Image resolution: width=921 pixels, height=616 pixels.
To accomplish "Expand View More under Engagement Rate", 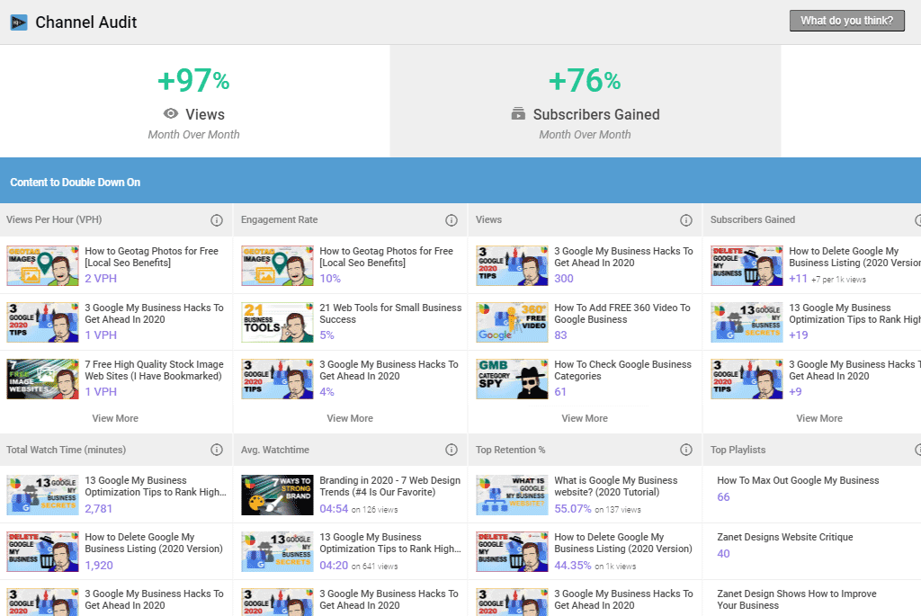I will click(350, 418).
